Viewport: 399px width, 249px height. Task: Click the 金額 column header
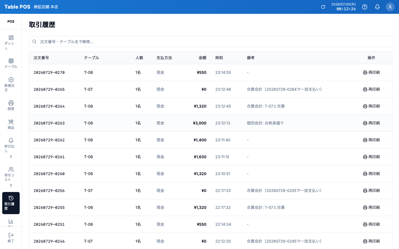pyautogui.click(x=203, y=58)
